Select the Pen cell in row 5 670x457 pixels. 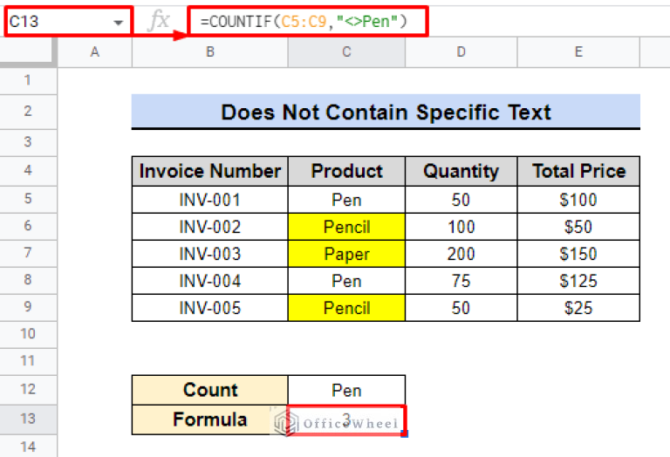[x=346, y=200]
